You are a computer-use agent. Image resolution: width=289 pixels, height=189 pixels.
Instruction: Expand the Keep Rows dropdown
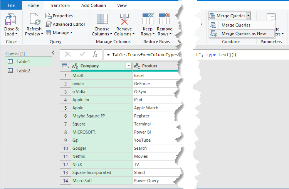153,34
